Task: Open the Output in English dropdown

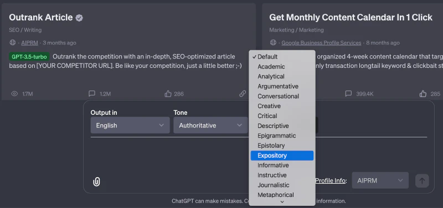Action: point(130,125)
